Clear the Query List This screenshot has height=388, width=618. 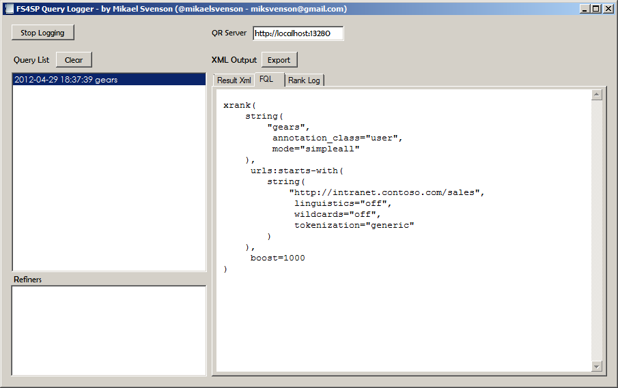click(x=74, y=60)
